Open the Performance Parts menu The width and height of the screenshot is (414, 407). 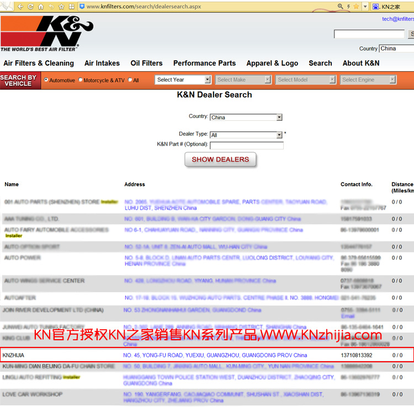[x=204, y=63]
